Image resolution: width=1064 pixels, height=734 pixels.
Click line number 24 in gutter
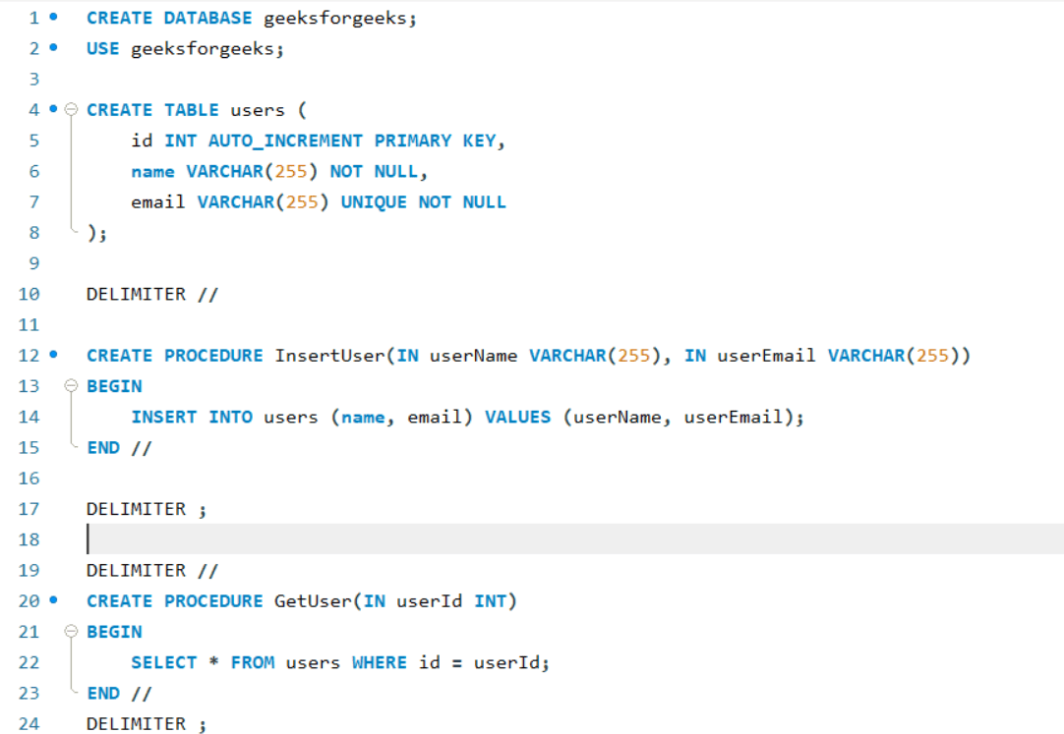[x=29, y=724]
